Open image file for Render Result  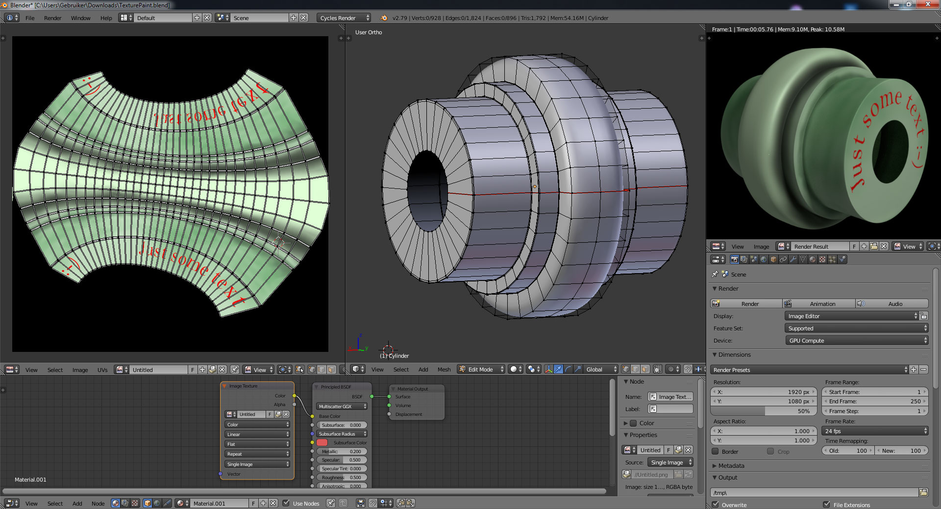tap(874, 247)
